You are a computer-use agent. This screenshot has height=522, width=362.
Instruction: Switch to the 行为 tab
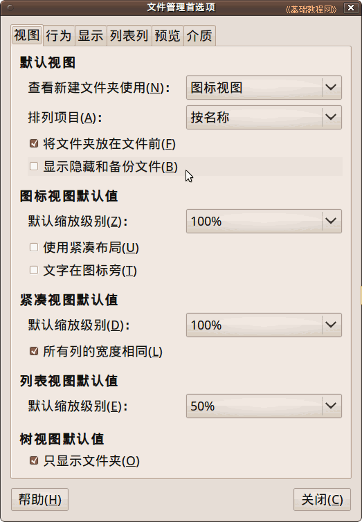tap(59, 35)
